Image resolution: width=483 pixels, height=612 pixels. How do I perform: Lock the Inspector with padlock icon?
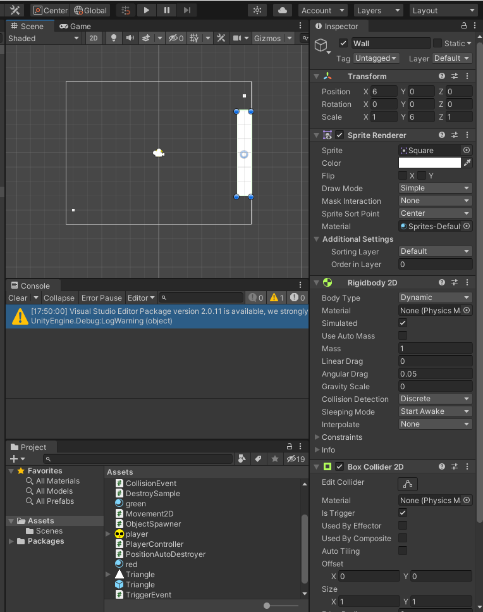coord(464,26)
